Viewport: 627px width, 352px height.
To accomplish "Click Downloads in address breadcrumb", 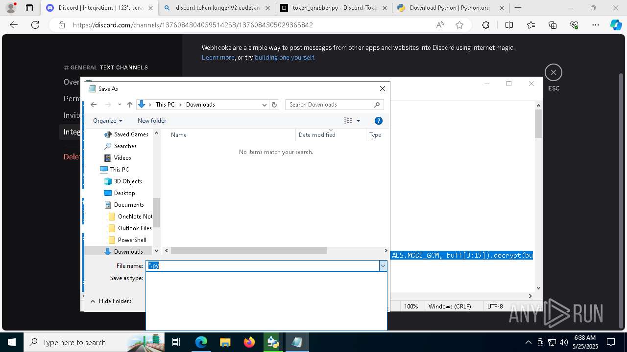I will pos(200,105).
